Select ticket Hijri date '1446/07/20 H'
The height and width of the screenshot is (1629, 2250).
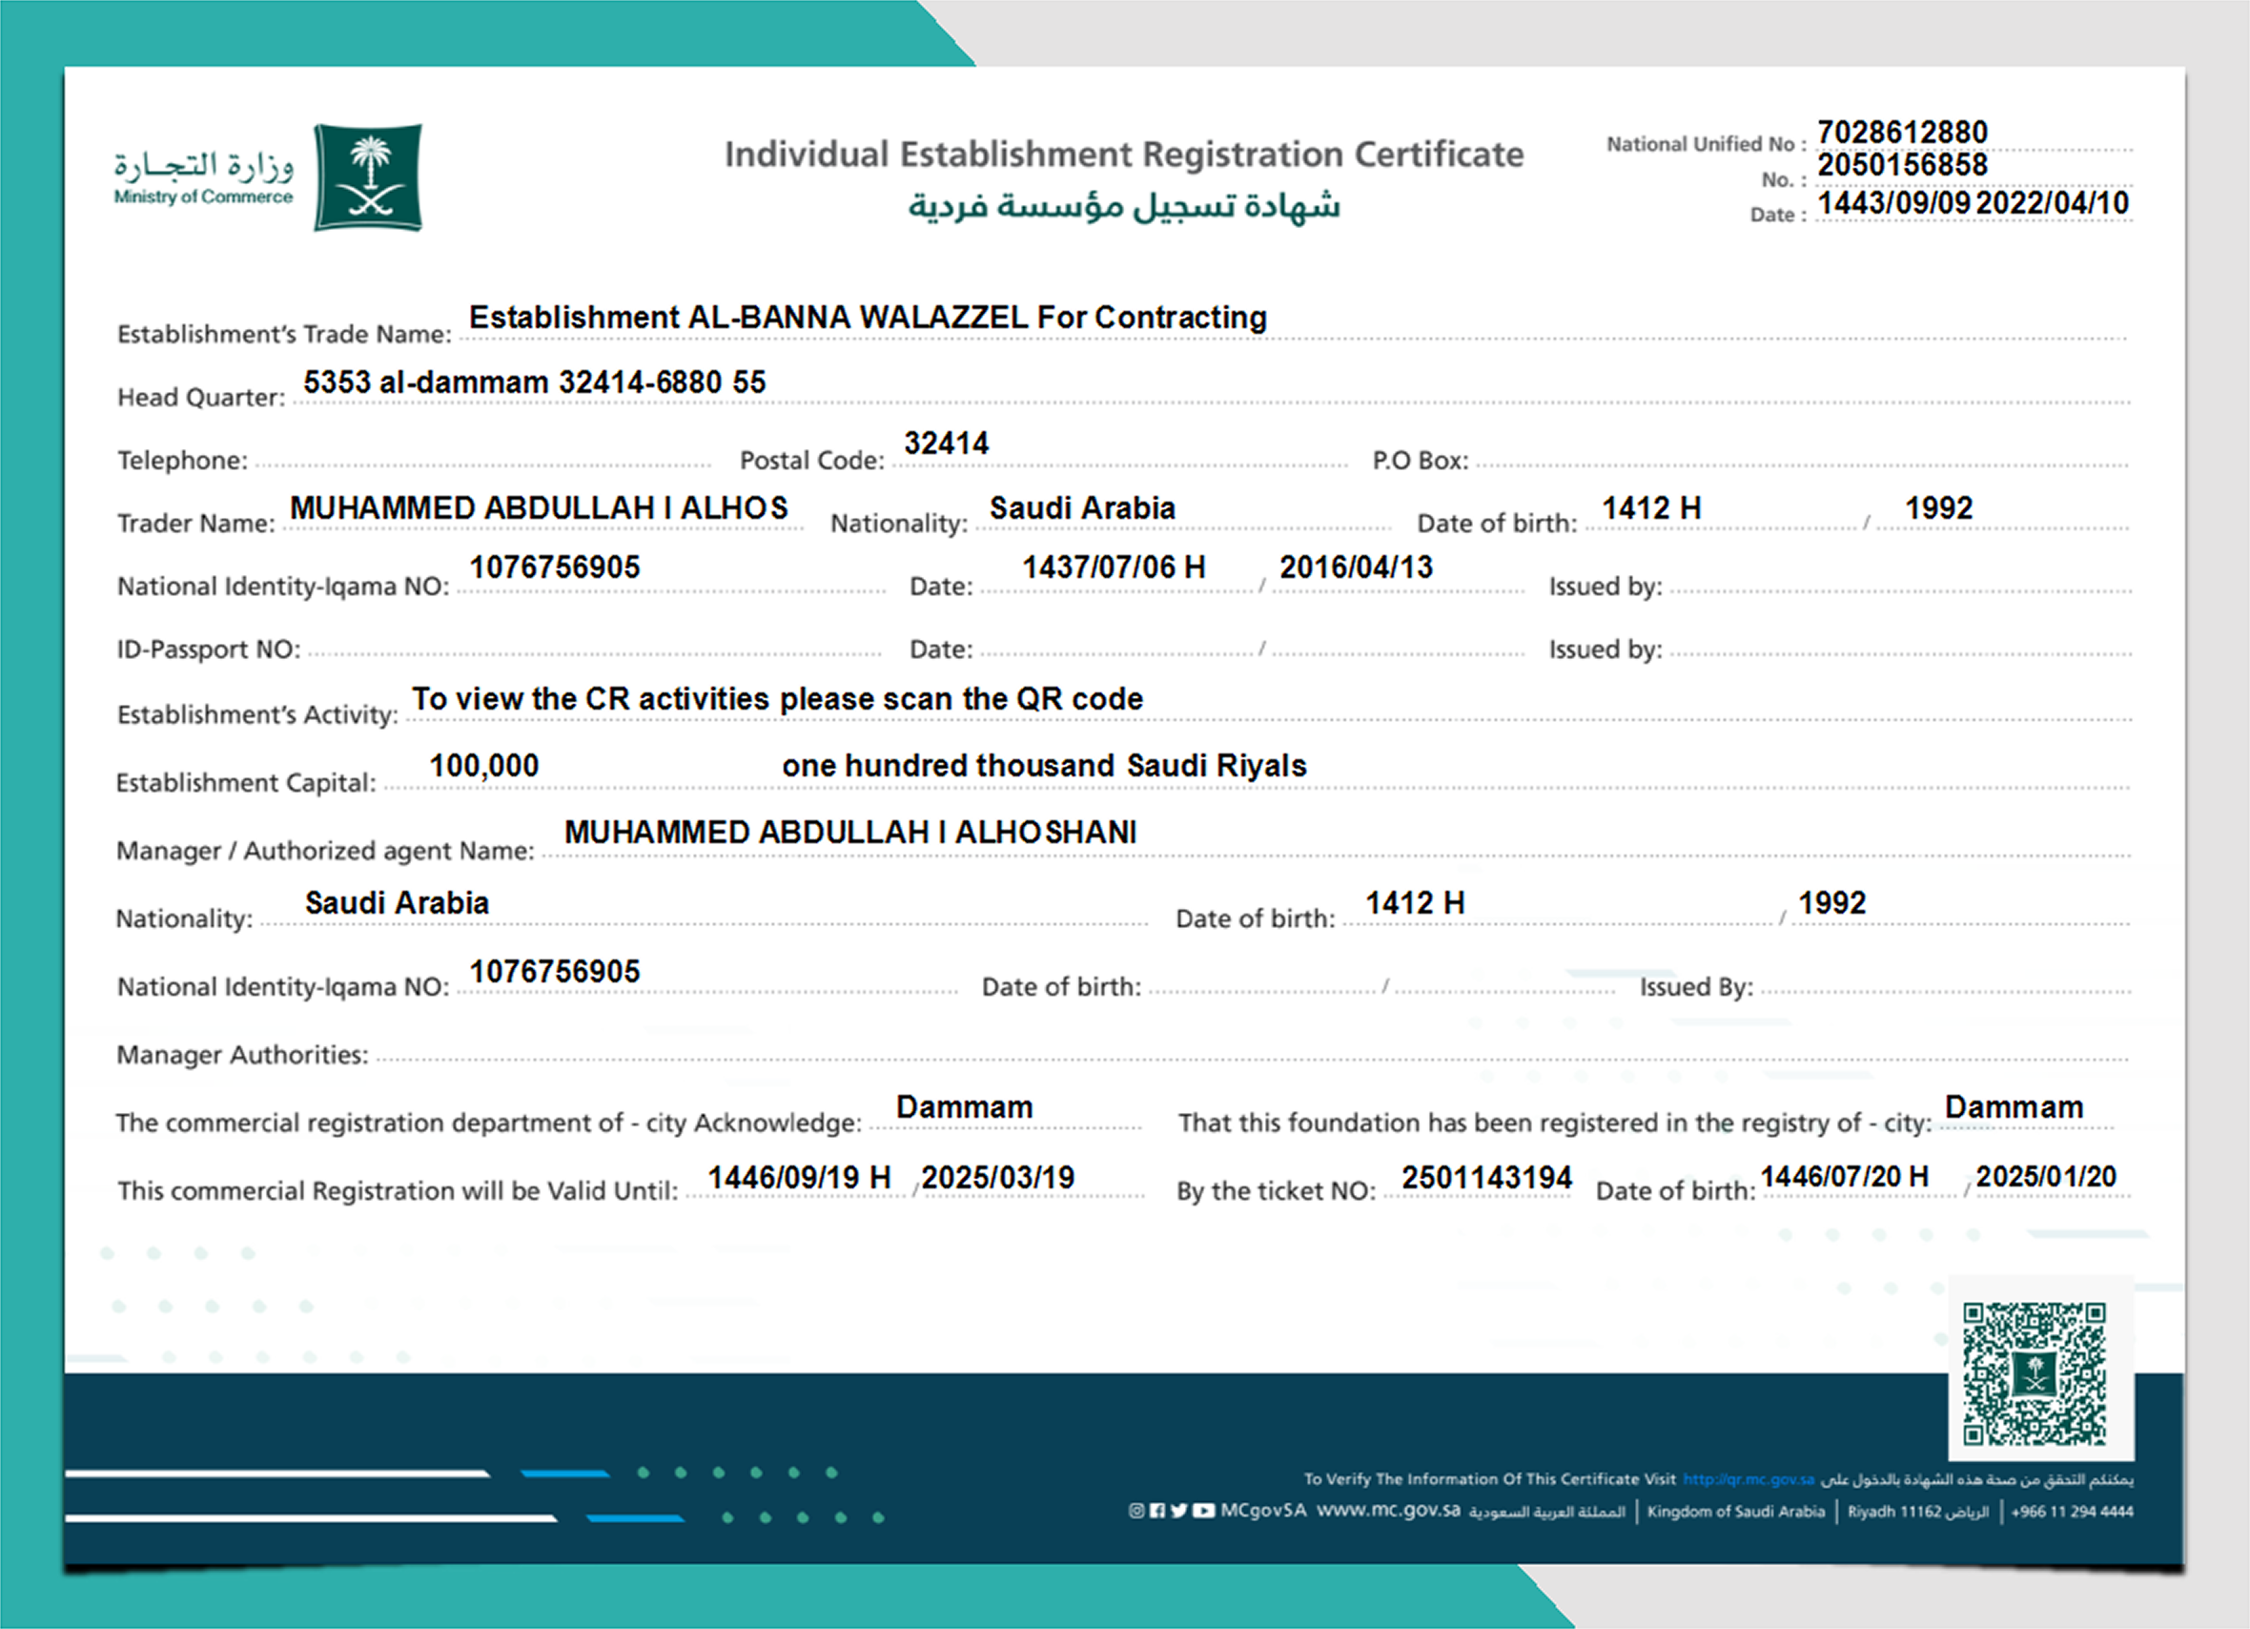click(x=1844, y=1177)
